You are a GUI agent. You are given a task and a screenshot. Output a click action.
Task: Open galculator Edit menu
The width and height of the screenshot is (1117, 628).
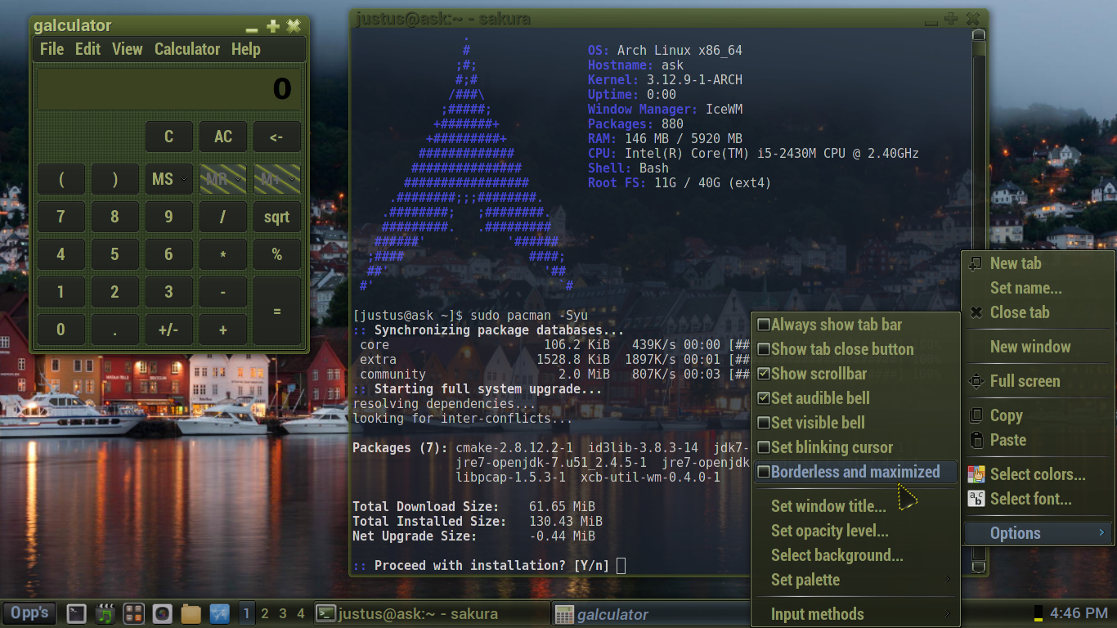87,49
